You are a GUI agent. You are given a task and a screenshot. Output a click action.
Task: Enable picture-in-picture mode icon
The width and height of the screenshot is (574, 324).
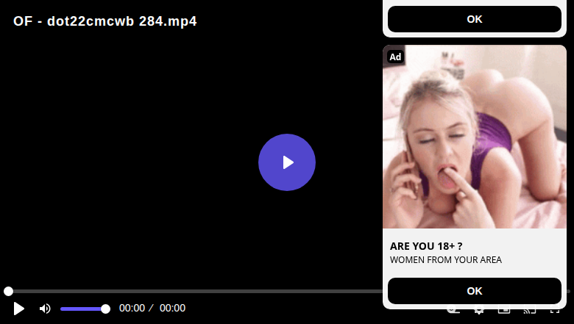click(504, 311)
